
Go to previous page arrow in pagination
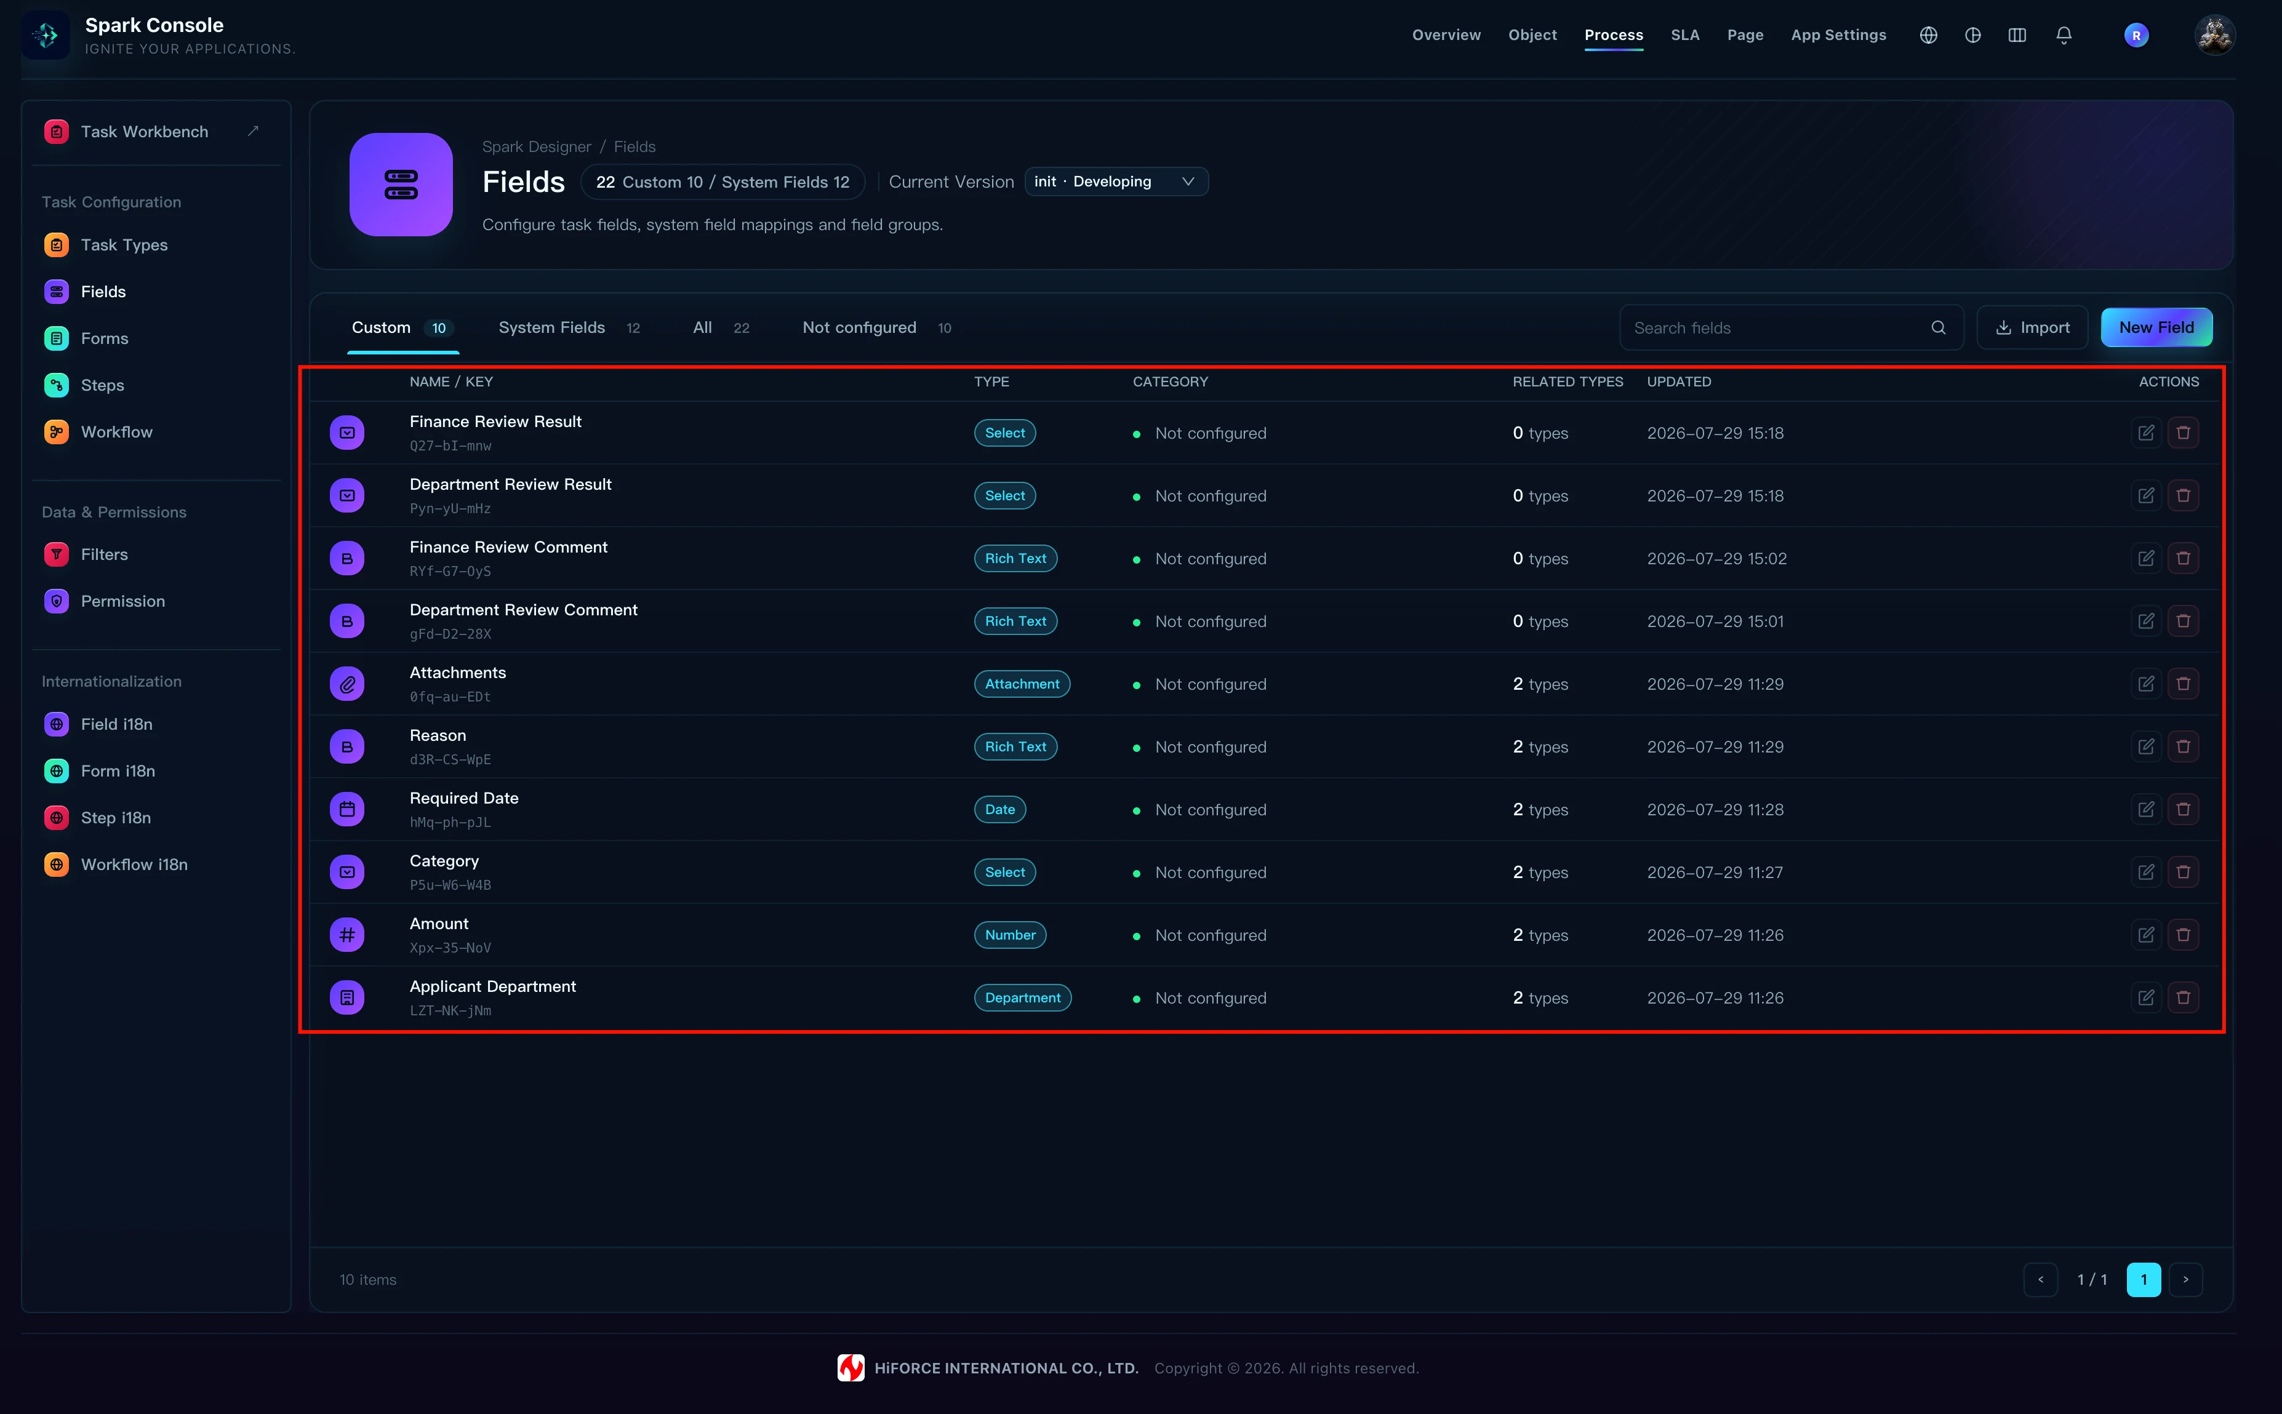pyautogui.click(x=2040, y=1279)
